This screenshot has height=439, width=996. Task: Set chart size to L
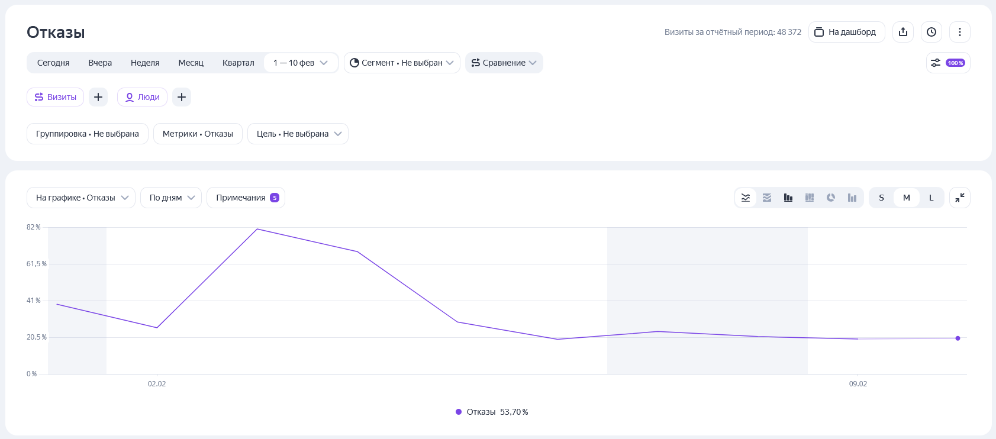(x=931, y=198)
